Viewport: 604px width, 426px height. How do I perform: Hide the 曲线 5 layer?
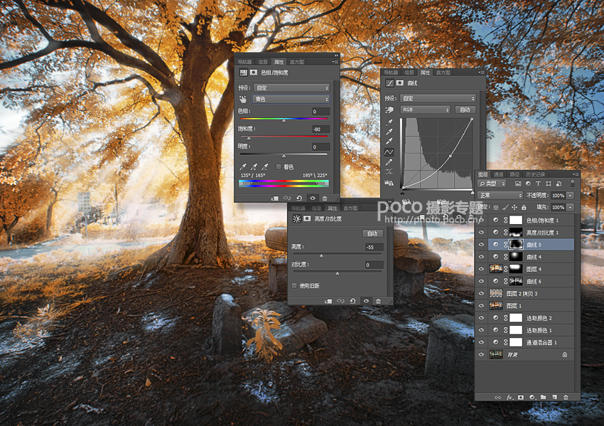(x=481, y=245)
